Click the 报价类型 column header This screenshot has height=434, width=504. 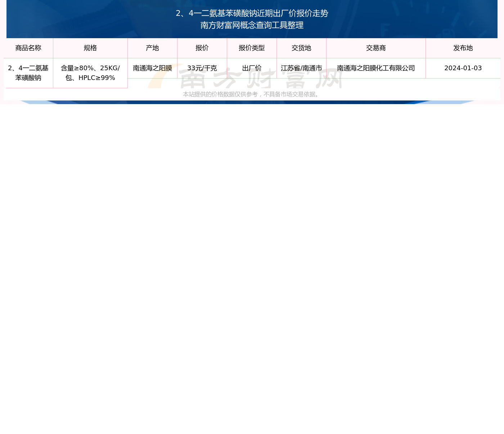(x=252, y=48)
